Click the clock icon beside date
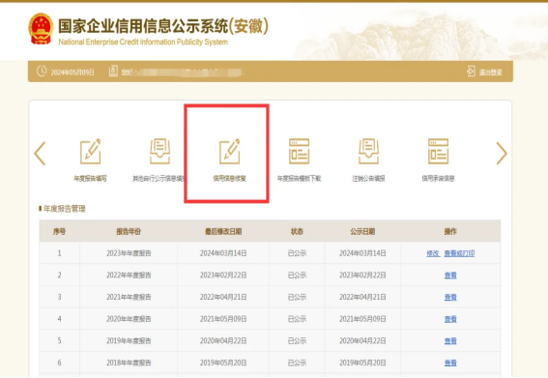 [x=42, y=71]
